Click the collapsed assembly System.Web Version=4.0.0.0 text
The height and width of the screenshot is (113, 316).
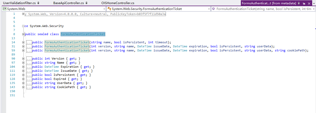[x=95, y=14]
